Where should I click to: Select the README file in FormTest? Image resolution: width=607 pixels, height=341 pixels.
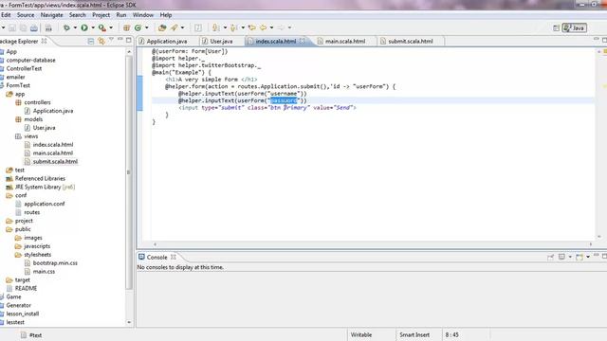coord(26,288)
